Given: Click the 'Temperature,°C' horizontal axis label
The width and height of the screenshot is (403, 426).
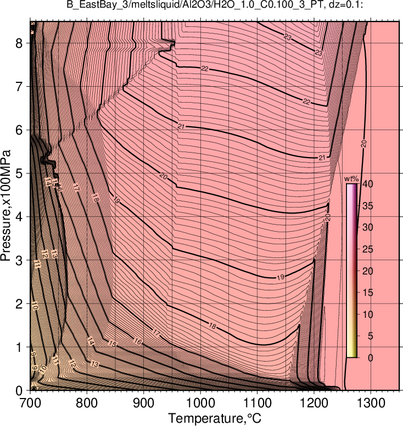Looking at the screenshot, I should point(215,418).
